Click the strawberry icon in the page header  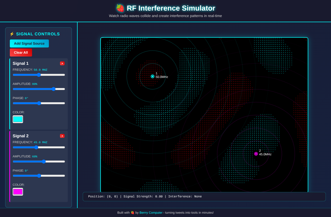tap(120, 8)
